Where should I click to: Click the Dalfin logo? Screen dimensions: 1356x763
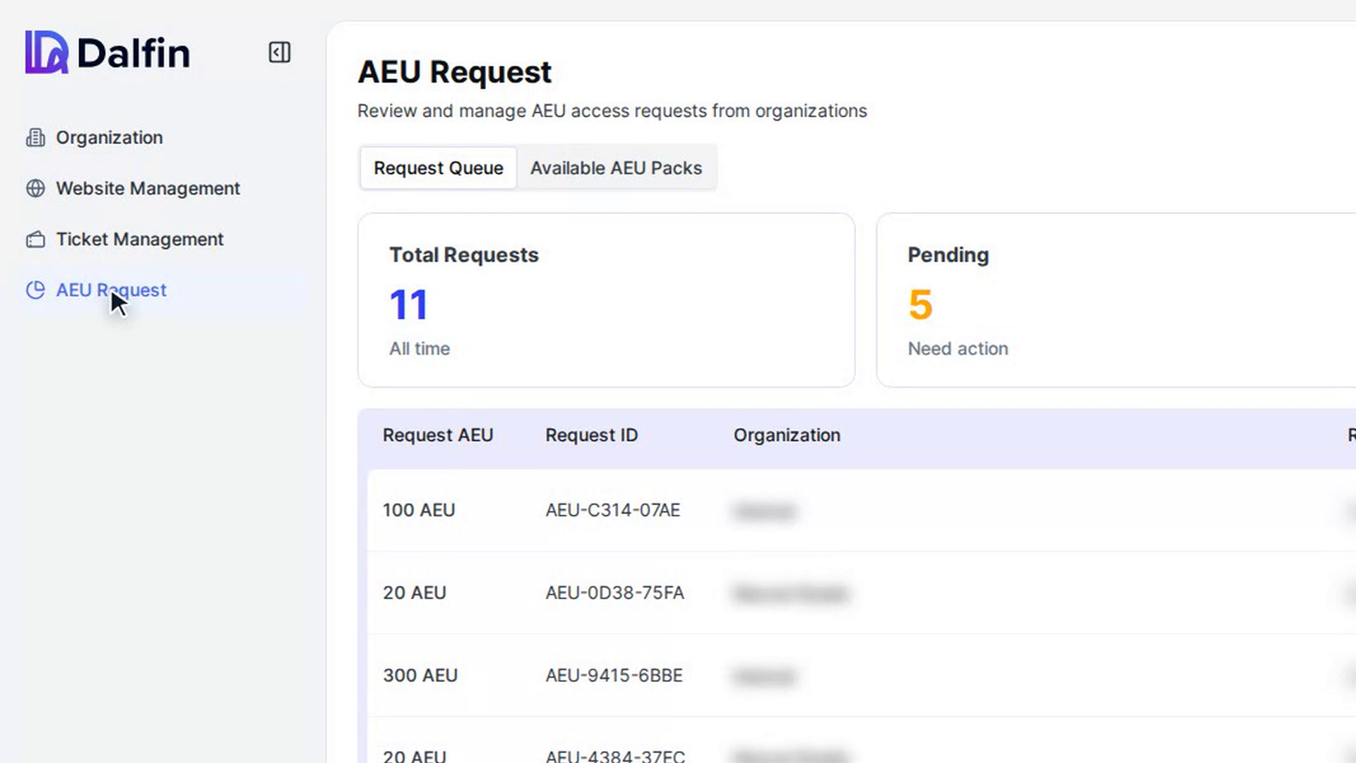(107, 52)
